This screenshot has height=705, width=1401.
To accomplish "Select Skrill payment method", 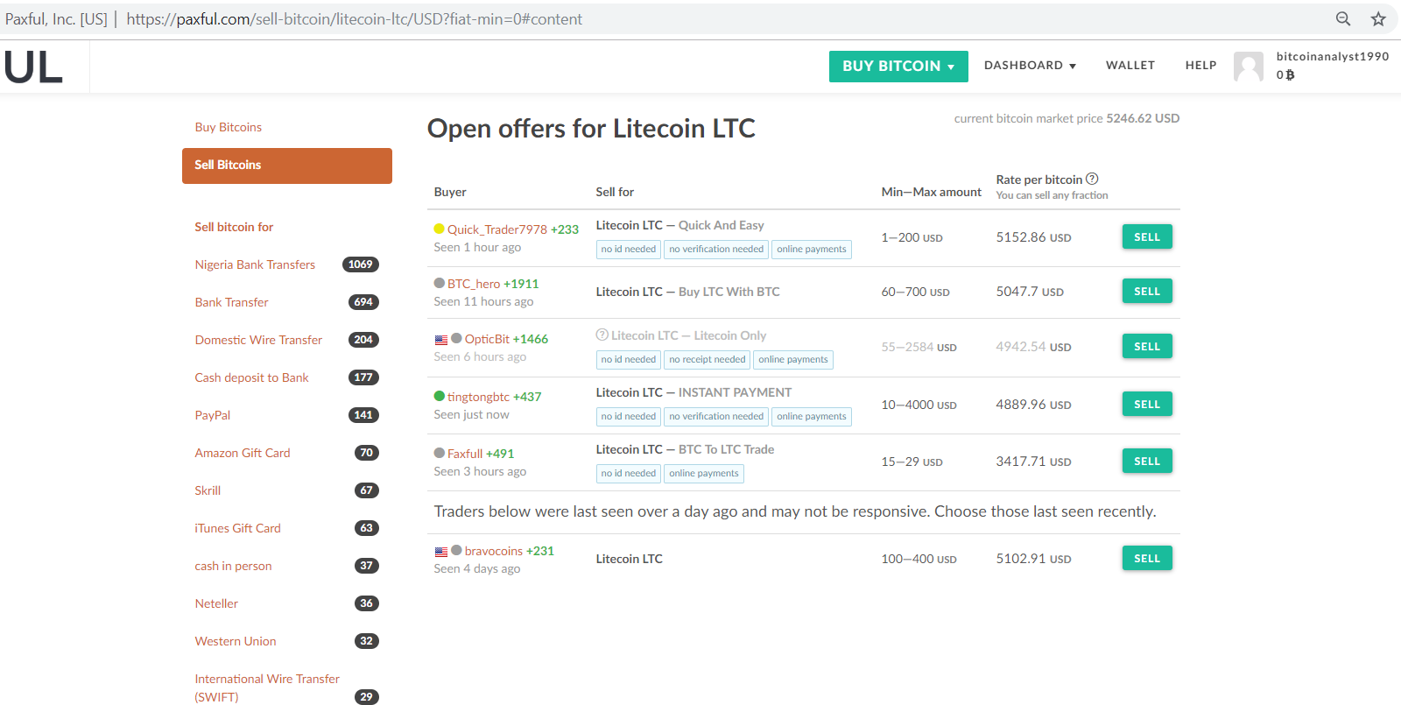I will click(x=208, y=490).
